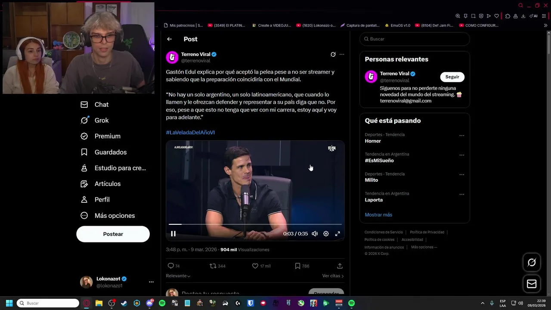
Task: Follow Terreno Viral with Seguir
Action: [x=452, y=77]
